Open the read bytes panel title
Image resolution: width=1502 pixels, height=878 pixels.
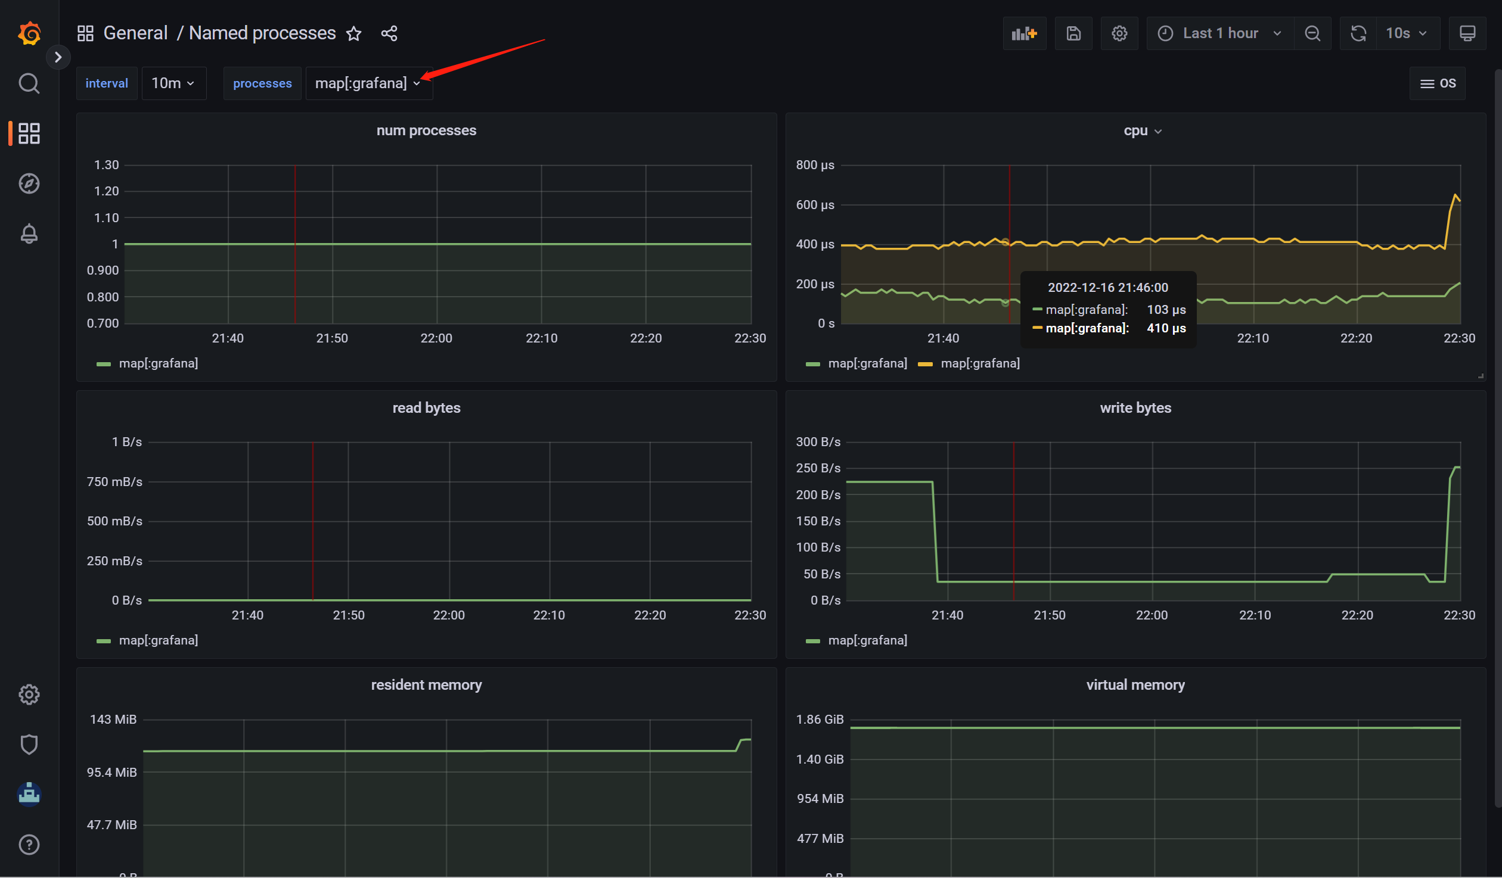pos(426,407)
